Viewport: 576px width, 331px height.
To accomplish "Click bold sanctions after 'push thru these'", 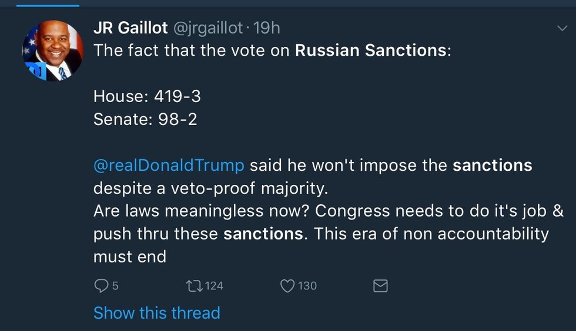I will (x=263, y=234).
